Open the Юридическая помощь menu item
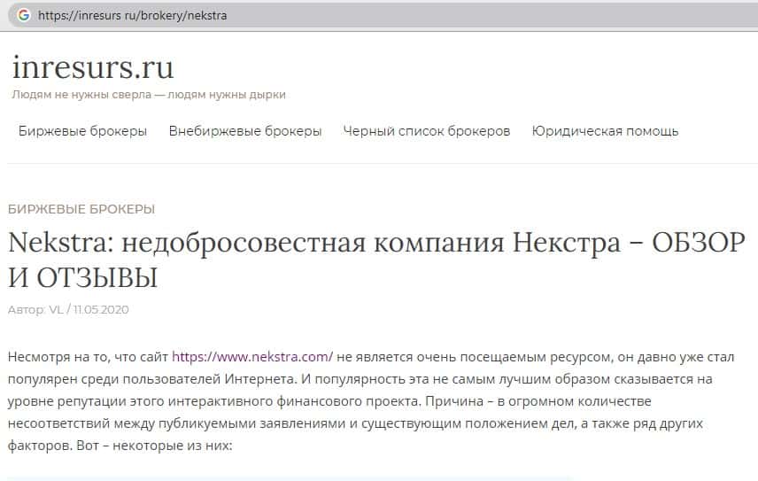Viewport: 758px width, 481px height. pyautogui.click(x=605, y=131)
